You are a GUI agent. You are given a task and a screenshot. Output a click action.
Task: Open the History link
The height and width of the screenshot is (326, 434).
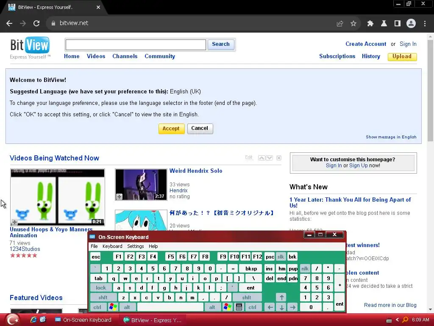(x=371, y=56)
